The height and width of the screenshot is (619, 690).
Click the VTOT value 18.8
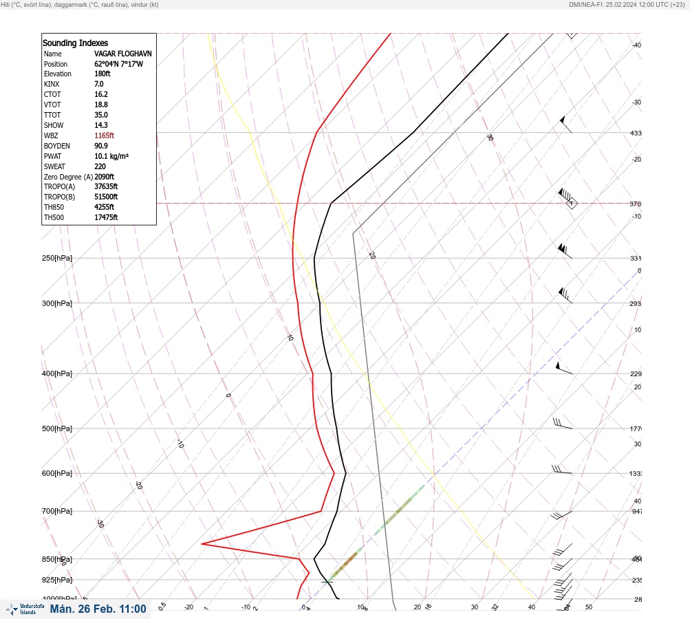pyautogui.click(x=100, y=105)
